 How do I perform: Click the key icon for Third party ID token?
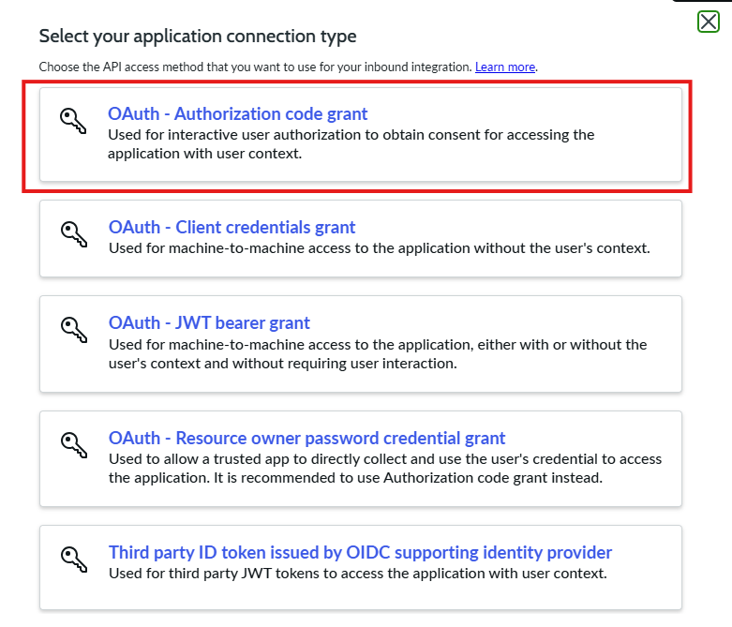click(x=73, y=560)
